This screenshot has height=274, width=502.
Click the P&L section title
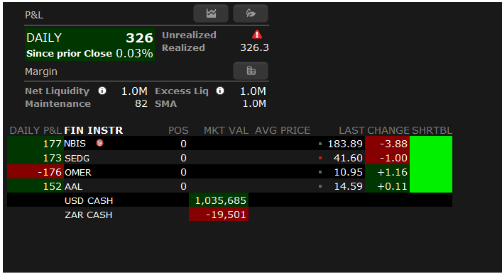point(34,15)
